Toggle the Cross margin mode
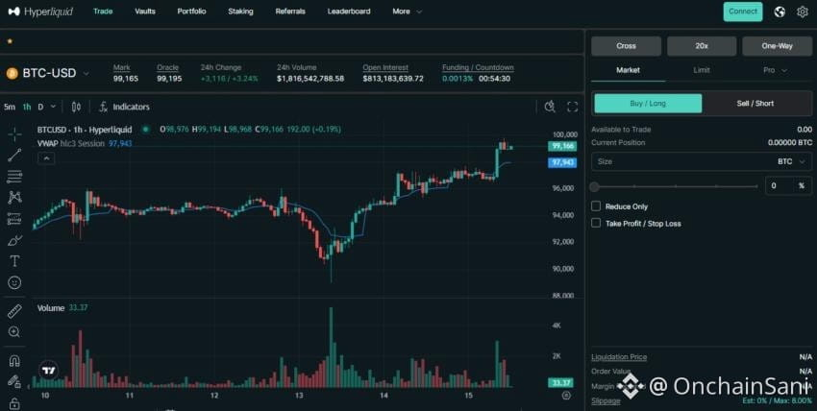This screenshot has width=817, height=411. tap(626, 46)
